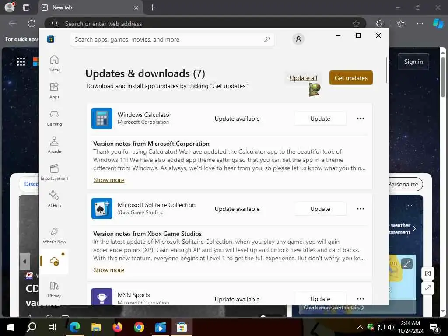Expand Show more under Solitaire version notes
The width and height of the screenshot is (448, 336).
tap(109, 270)
